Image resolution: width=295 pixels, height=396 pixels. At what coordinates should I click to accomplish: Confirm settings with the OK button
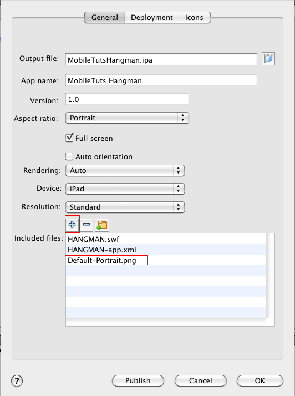click(260, 380)
